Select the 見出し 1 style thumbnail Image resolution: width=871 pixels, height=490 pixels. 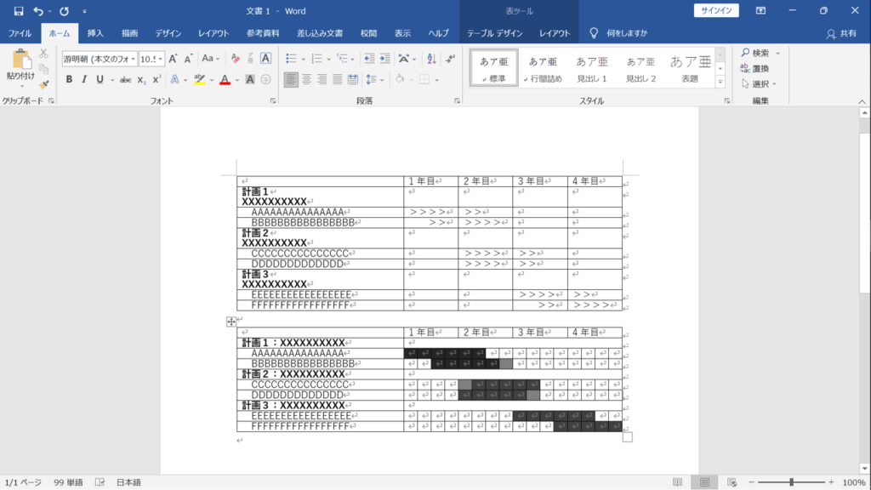click(x=591, y=68)
